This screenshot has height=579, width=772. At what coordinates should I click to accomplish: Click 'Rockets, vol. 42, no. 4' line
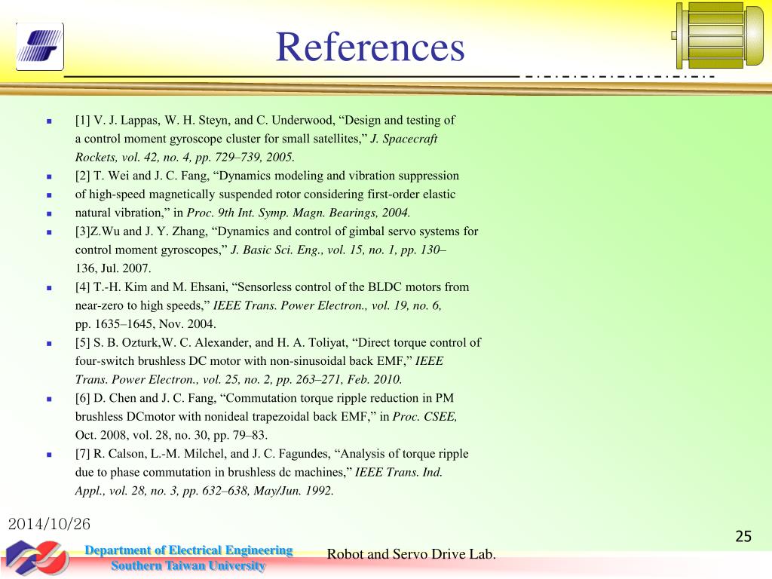pos(185,158)
